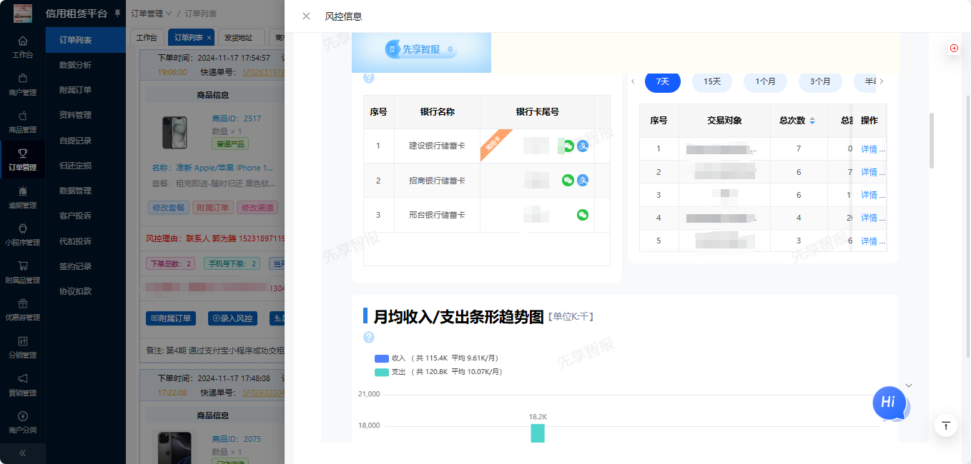Select 自提记录 in submenu
Viewport: 971px width, 464px height.
(x=76, y=141)
